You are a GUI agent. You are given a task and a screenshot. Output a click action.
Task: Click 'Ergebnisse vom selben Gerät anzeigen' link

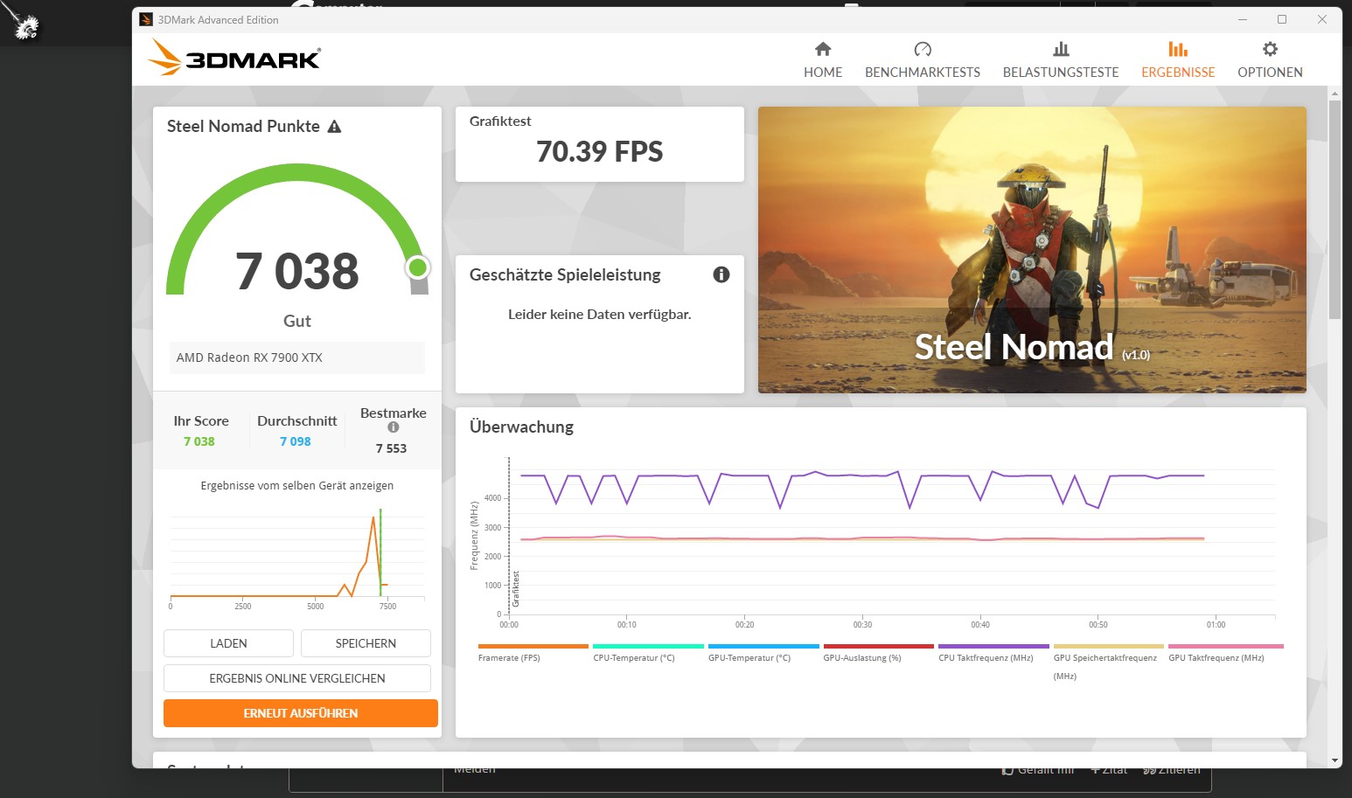[297, 486]
